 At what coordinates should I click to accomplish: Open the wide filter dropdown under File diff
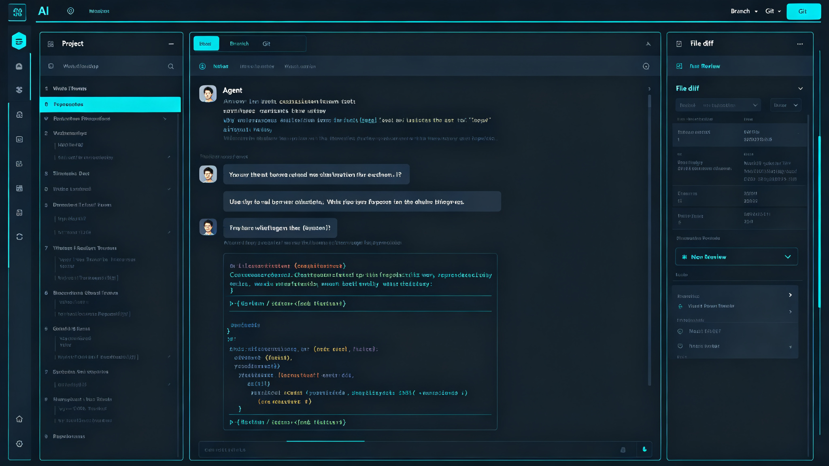718,105
